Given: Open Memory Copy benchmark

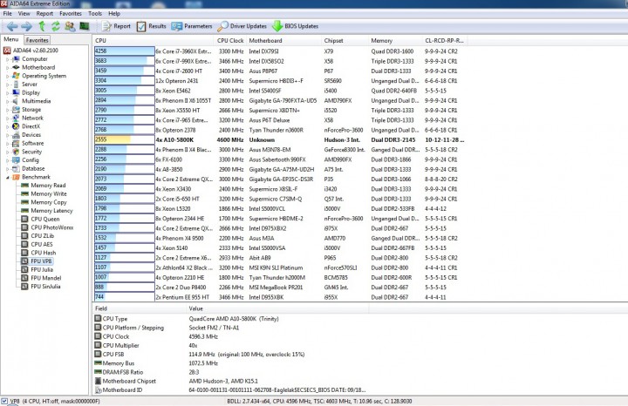Looking at the screenshot, I should pyautogui.click(x=44, y=202).
